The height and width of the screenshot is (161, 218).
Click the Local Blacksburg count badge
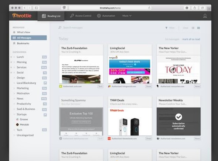tap(45, 83)
